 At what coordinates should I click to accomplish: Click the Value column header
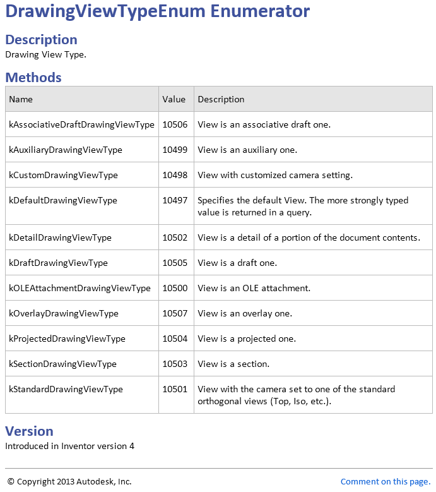click(x=174, y=99)
